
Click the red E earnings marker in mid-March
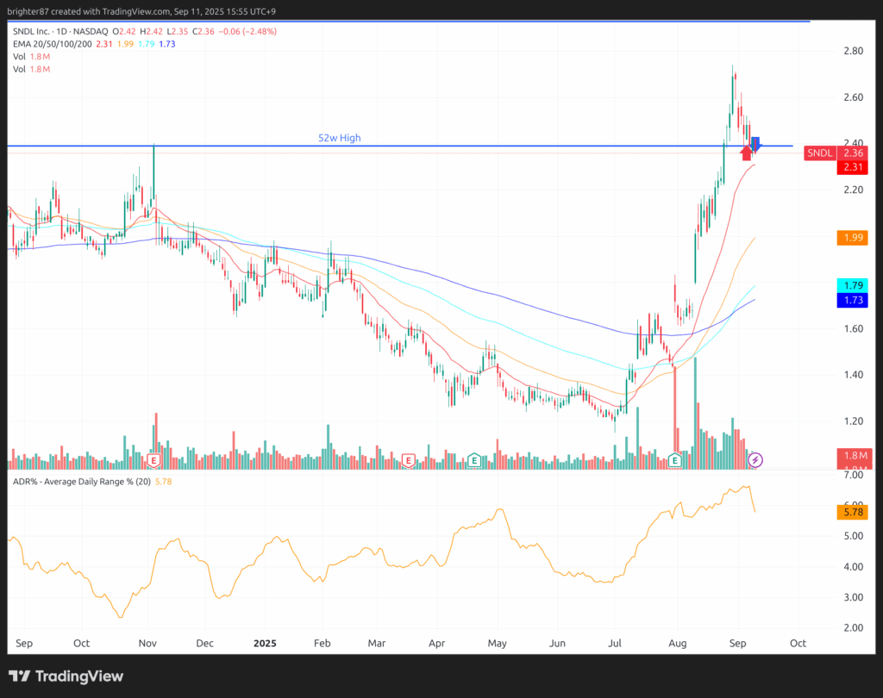point(408,460)
